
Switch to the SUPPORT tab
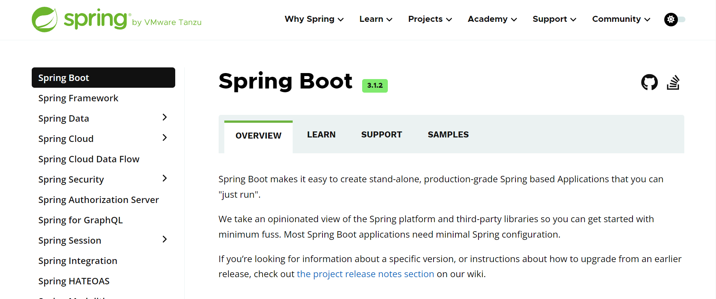pos(381,135)
